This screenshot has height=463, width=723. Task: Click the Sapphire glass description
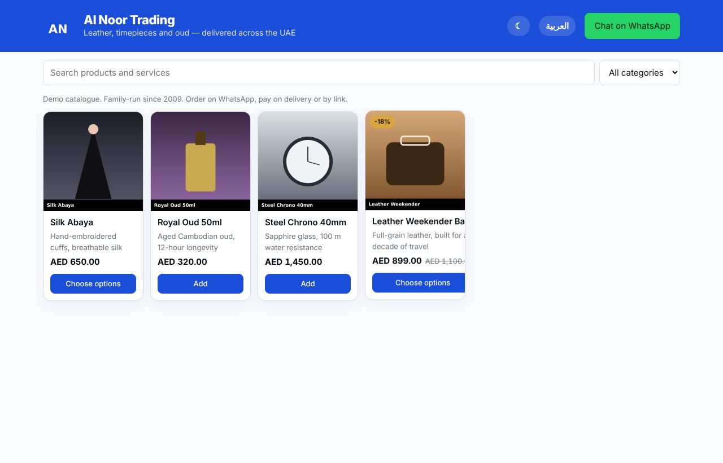(x=303, y=242)
